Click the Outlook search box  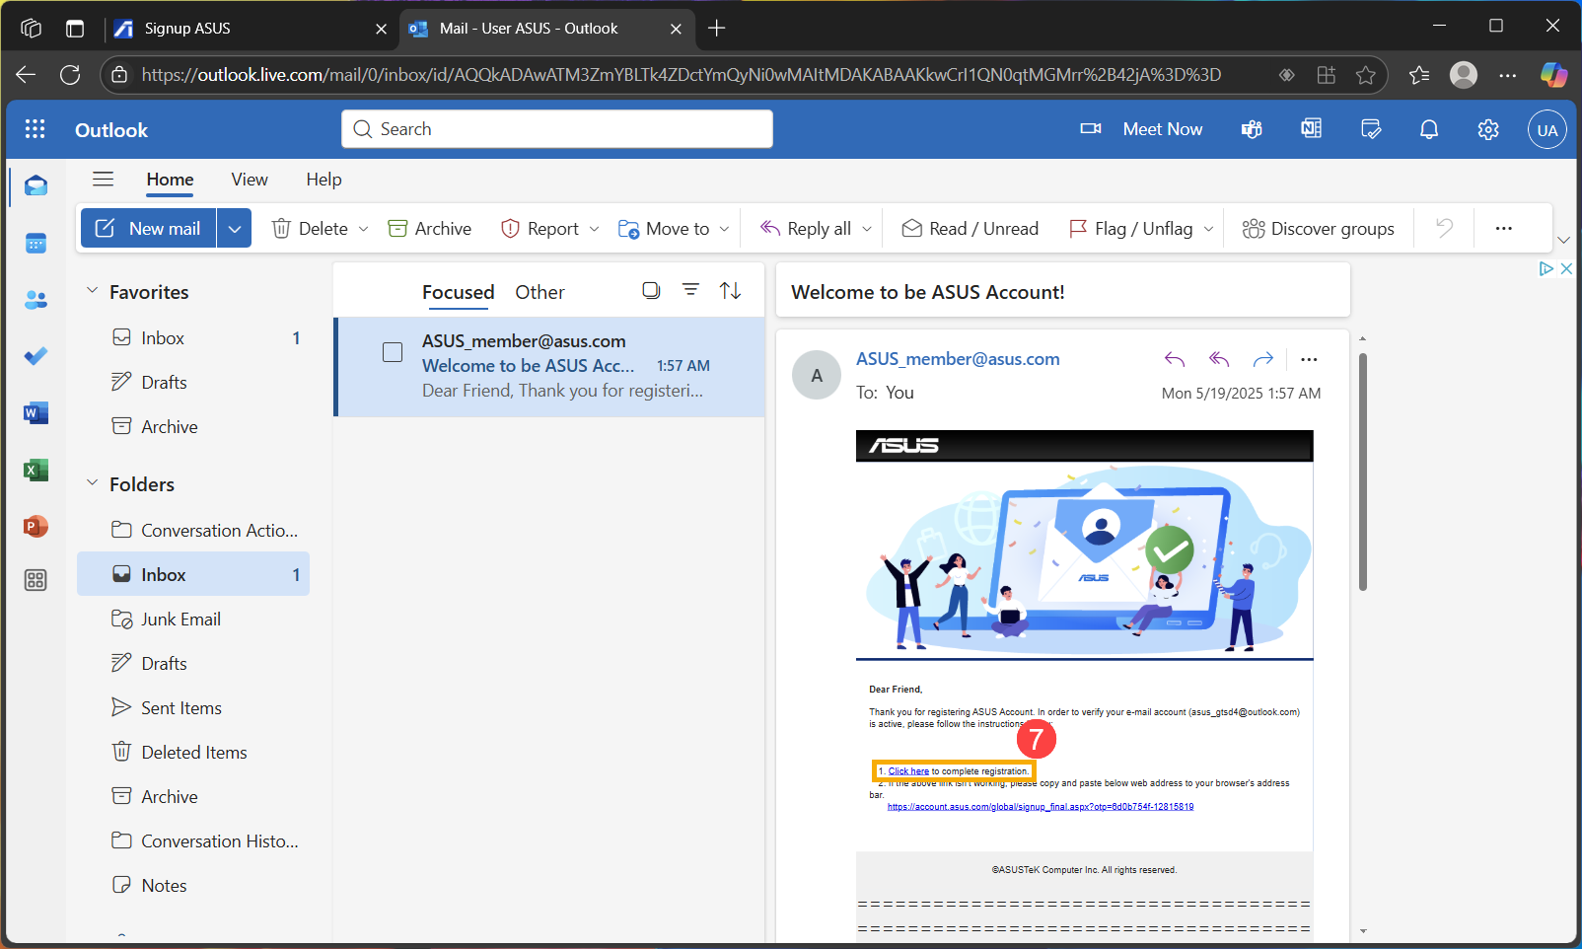coord(557,129)
